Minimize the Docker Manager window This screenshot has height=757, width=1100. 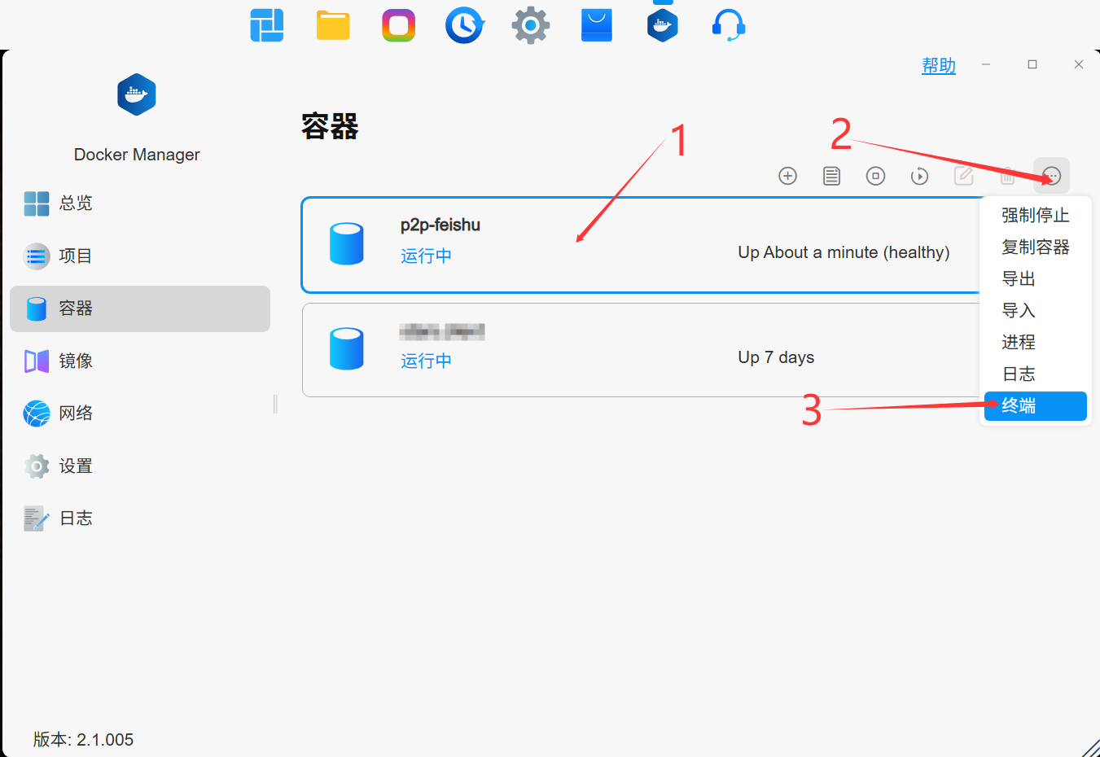986,64
